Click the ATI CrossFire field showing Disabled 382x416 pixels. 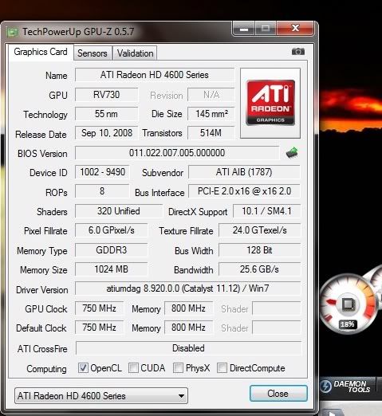188,348
